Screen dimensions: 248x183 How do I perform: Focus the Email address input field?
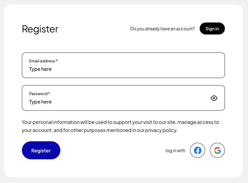[x=123, y=65]
